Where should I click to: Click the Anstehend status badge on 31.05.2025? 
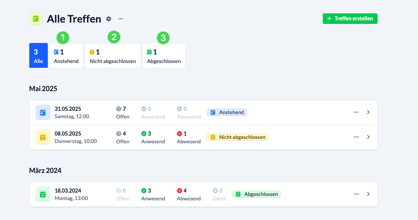227,112
